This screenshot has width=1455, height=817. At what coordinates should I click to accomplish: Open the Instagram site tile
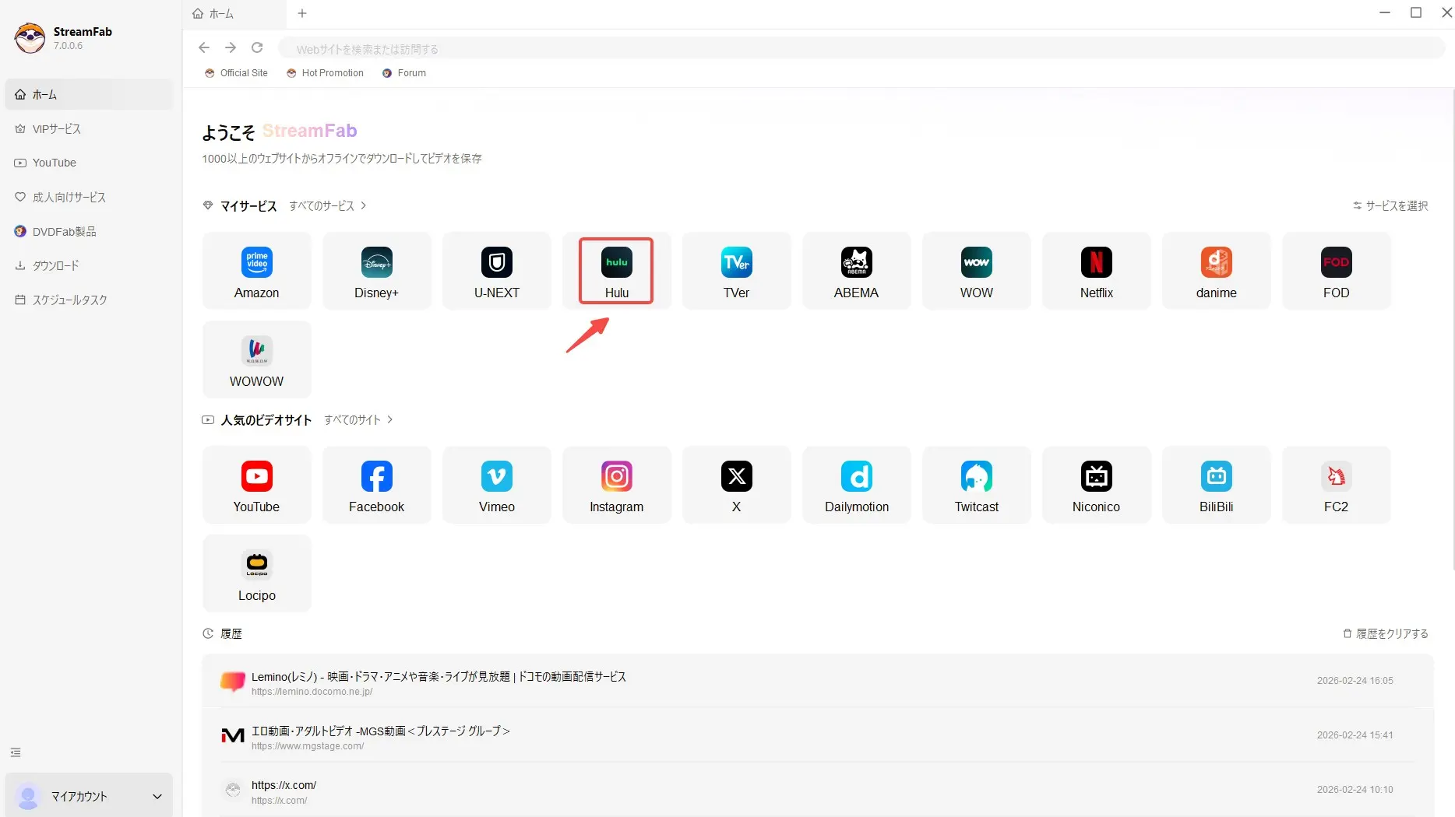pyautogui.click(x=617, y=485)
